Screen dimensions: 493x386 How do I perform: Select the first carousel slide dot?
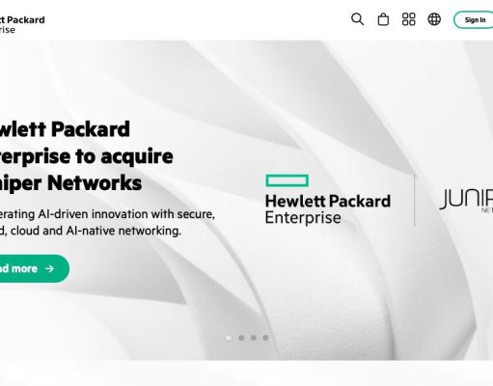coord(229,338)
